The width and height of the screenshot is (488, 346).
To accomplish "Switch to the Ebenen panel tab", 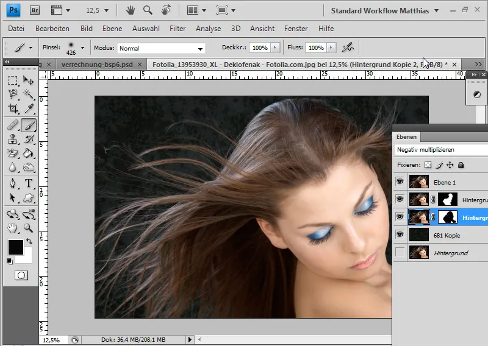I will [x=406, y=137].
